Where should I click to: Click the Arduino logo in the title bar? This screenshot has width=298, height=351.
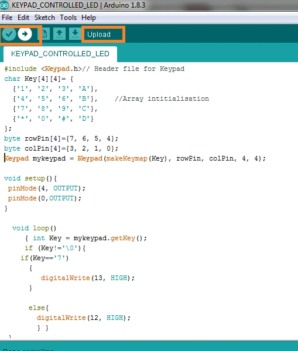4,5
